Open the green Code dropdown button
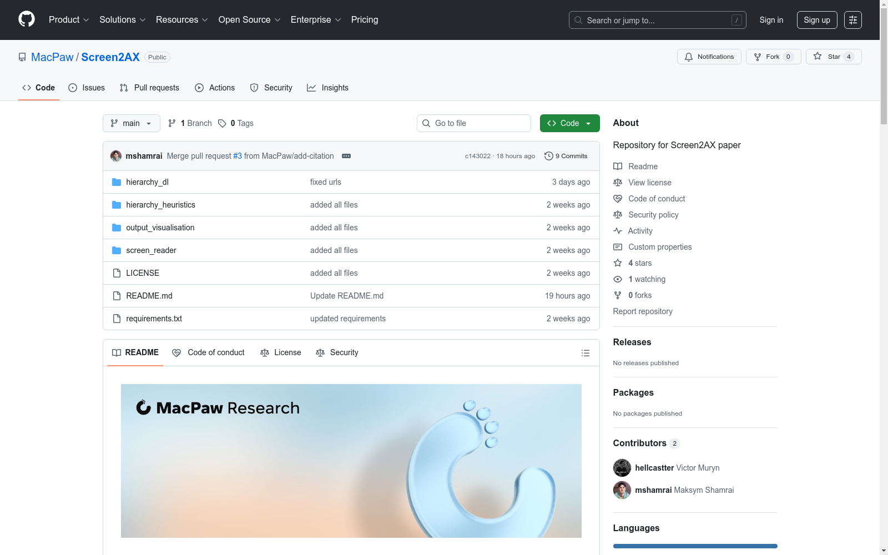 pos(569,123)
